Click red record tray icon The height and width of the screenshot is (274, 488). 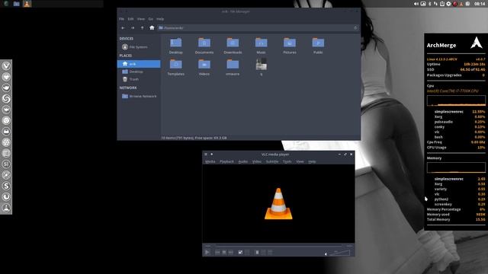(x=454, y=4)
